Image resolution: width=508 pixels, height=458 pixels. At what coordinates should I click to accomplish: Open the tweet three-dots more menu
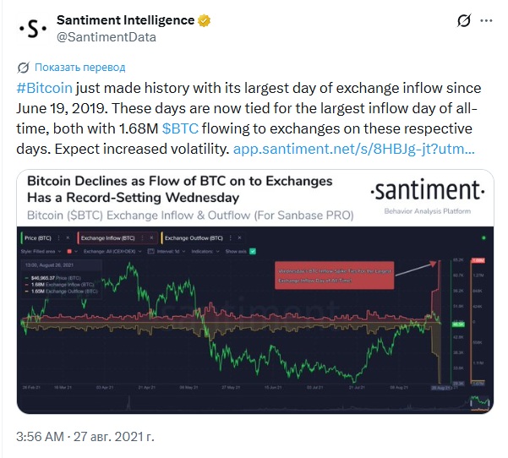click(486, 21)
